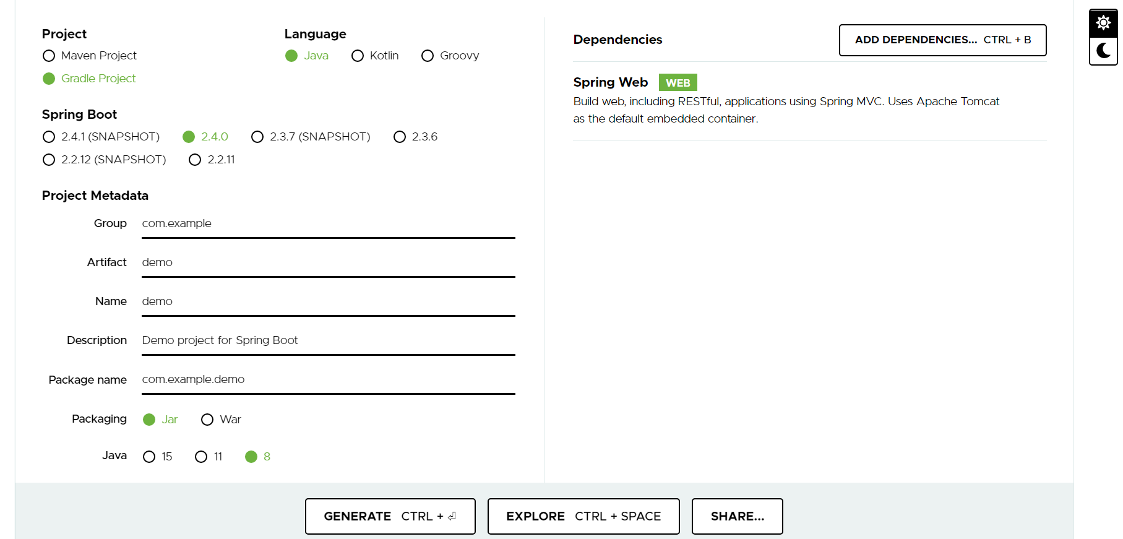The image size is (1123, 539).
Task: Choose Java as language
Action: pyautogui.click(x=307, y=56)
